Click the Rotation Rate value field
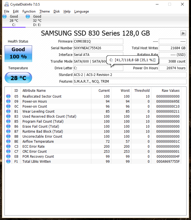The image size is (191, 220). click(x=173, y=55)
